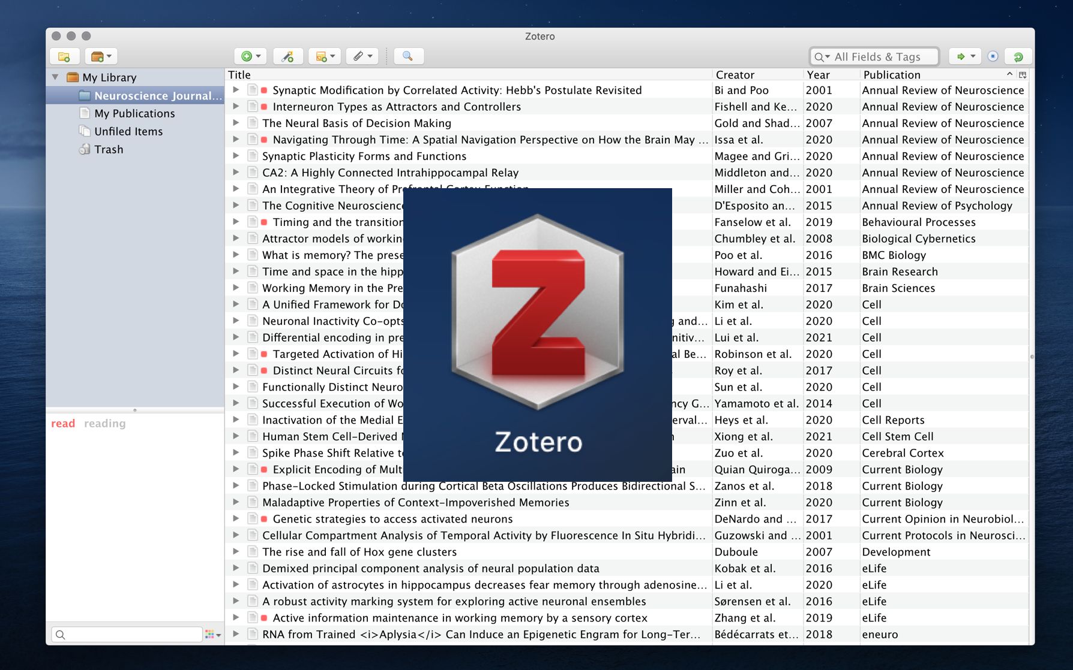
Task: Expand the Demixed principal component analysis row
Action: (236, 568)
